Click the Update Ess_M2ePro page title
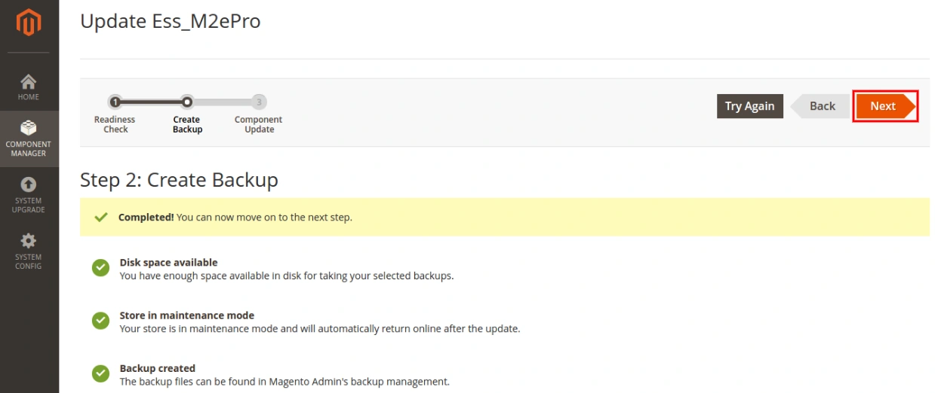The width and height of the screenshot is (935, 393). 170,22
